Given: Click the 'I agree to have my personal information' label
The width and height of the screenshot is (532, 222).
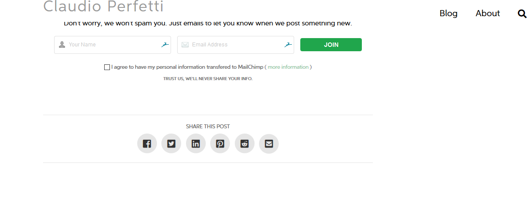Looking at the screenshot, I should (x=187, y=67).
